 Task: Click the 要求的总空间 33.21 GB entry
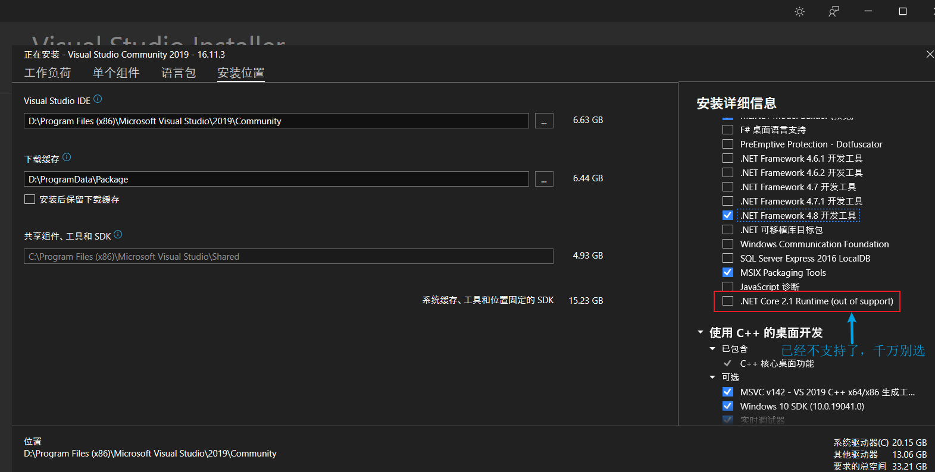880,467
